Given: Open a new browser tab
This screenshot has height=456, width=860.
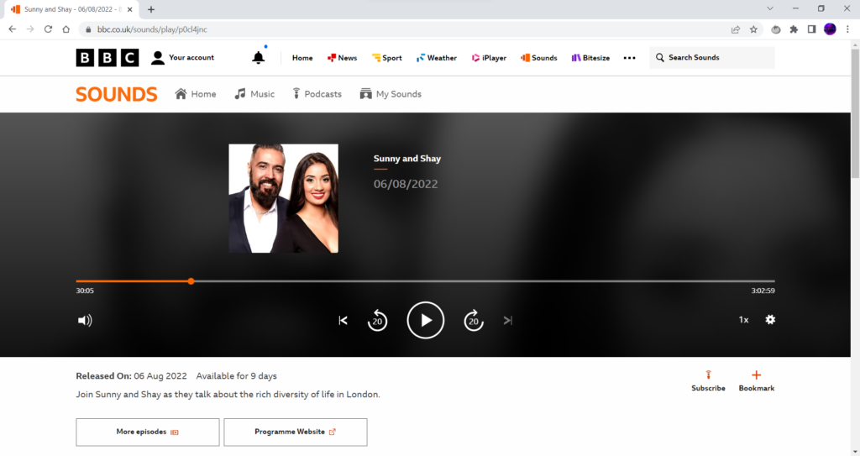Looking at the screenshot, I should pos(151,9).
